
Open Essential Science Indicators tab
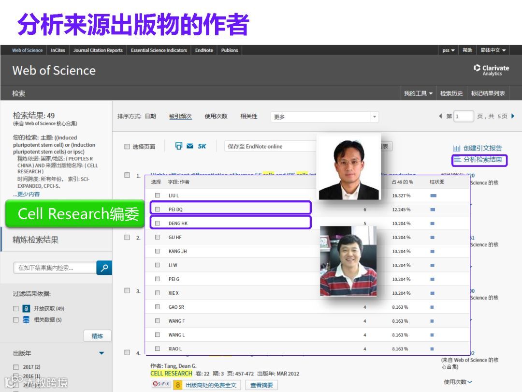pos(159,50)
